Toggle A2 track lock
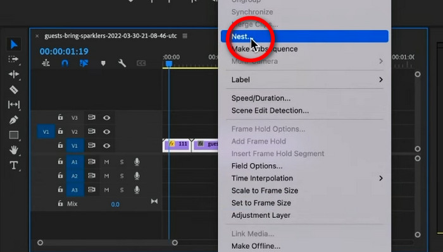 pos(60,176)
